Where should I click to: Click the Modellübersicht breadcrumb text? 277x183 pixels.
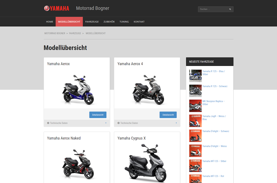pos(96,33)
